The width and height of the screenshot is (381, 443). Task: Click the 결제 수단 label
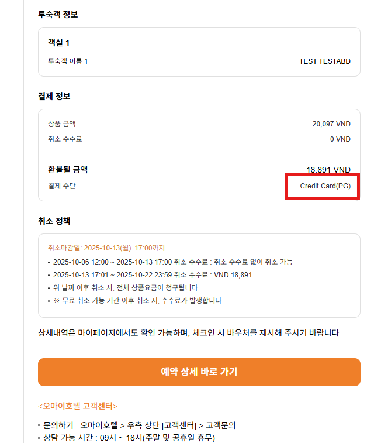coord(62,186)
